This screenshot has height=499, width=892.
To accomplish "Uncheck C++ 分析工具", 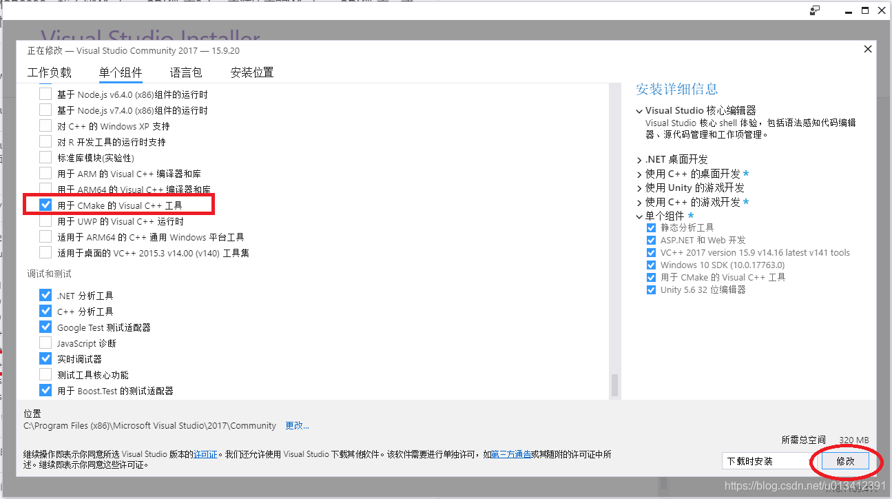I will pyautogui.click(x=45, y=312).
